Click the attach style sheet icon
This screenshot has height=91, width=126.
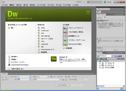click(114, 50)
